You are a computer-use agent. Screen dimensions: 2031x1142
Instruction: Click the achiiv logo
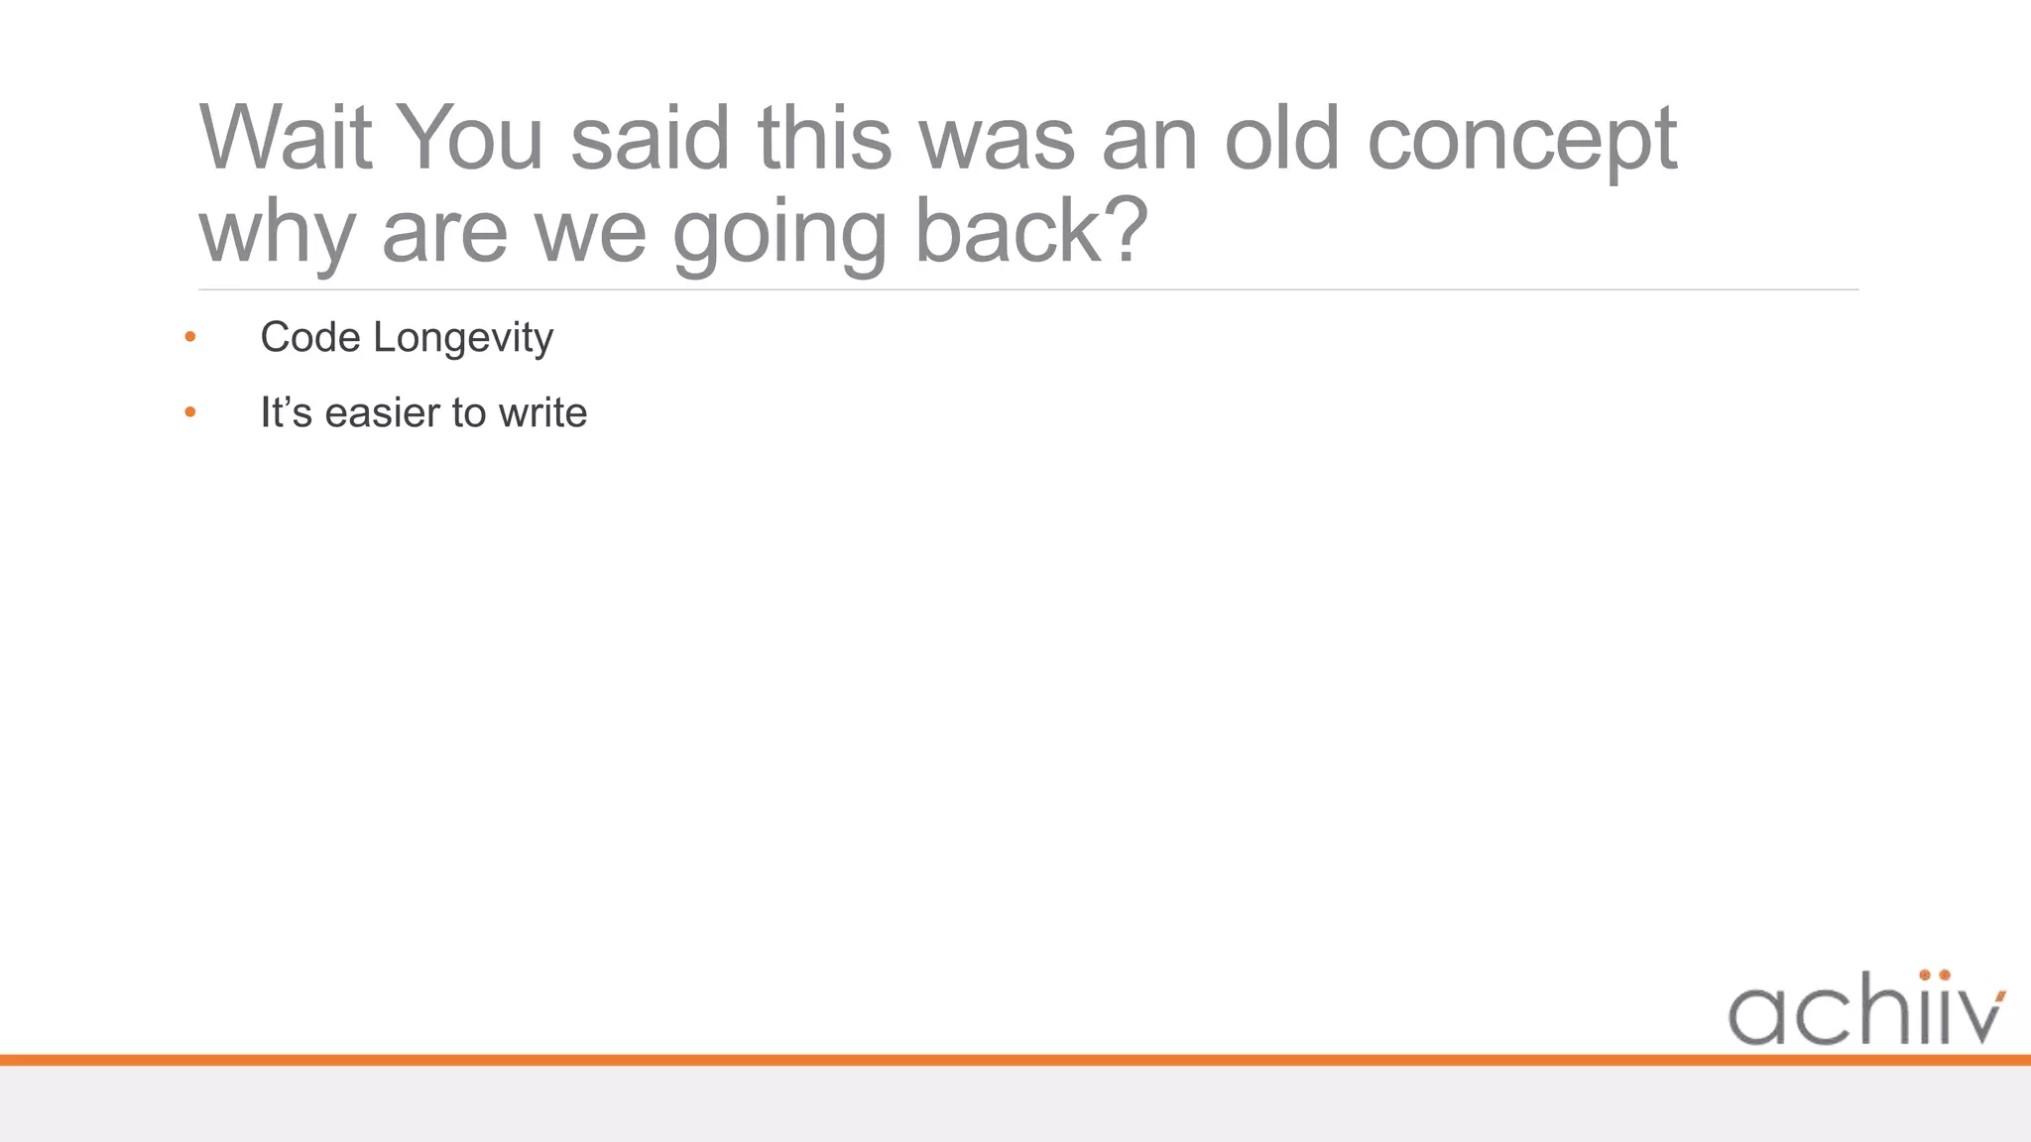coord(1865,1011)
